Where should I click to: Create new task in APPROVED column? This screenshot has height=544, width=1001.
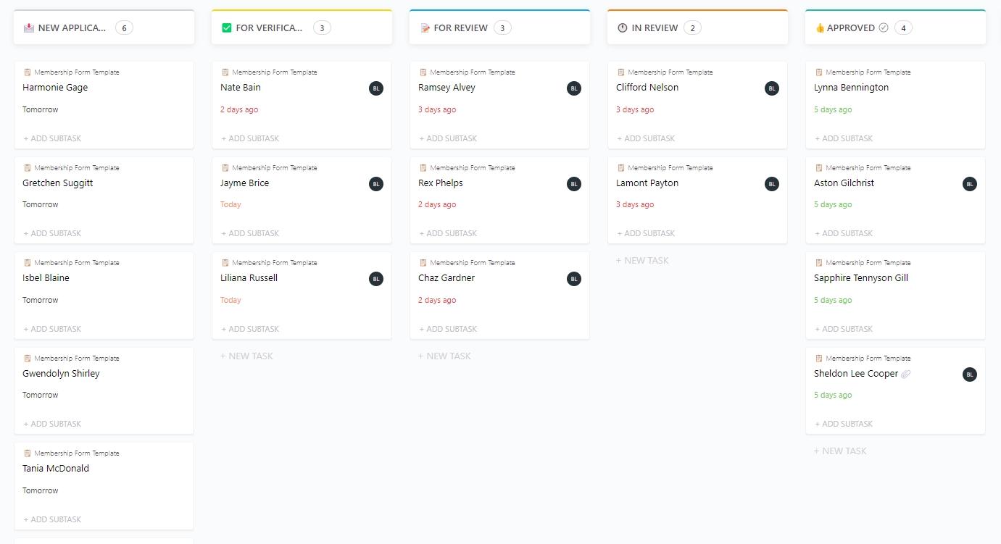pyautogui.click(x=840, y=451)
